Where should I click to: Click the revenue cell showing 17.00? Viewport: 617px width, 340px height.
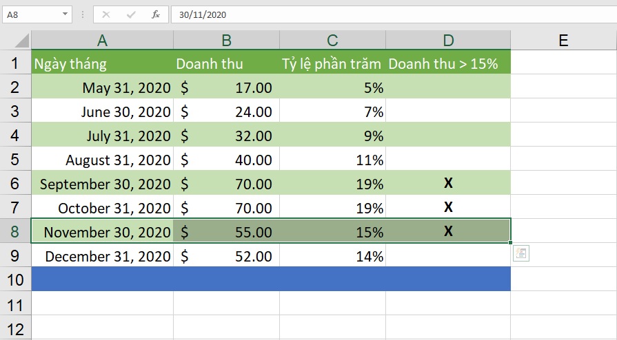[226, 87]
